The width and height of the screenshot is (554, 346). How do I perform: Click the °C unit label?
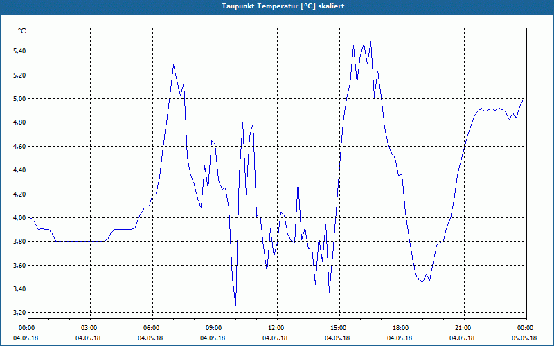(x=22, y=31)
